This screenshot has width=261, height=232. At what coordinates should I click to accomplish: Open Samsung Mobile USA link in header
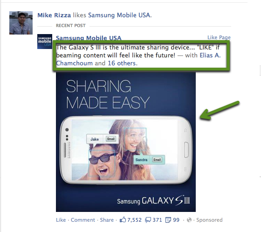tap(119, 15)
